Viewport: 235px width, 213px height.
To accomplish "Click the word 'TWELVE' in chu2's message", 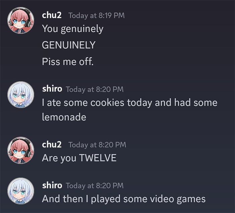I will (98, 158).
